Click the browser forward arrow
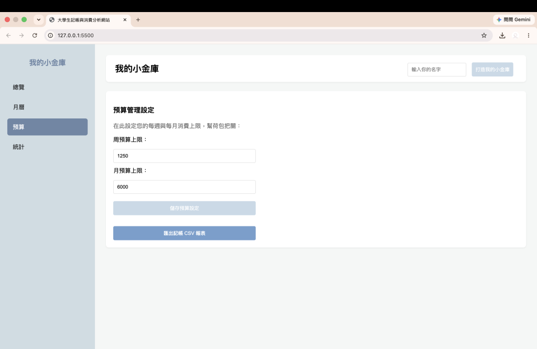Screen dimensions: 537x349 point(22,35)
